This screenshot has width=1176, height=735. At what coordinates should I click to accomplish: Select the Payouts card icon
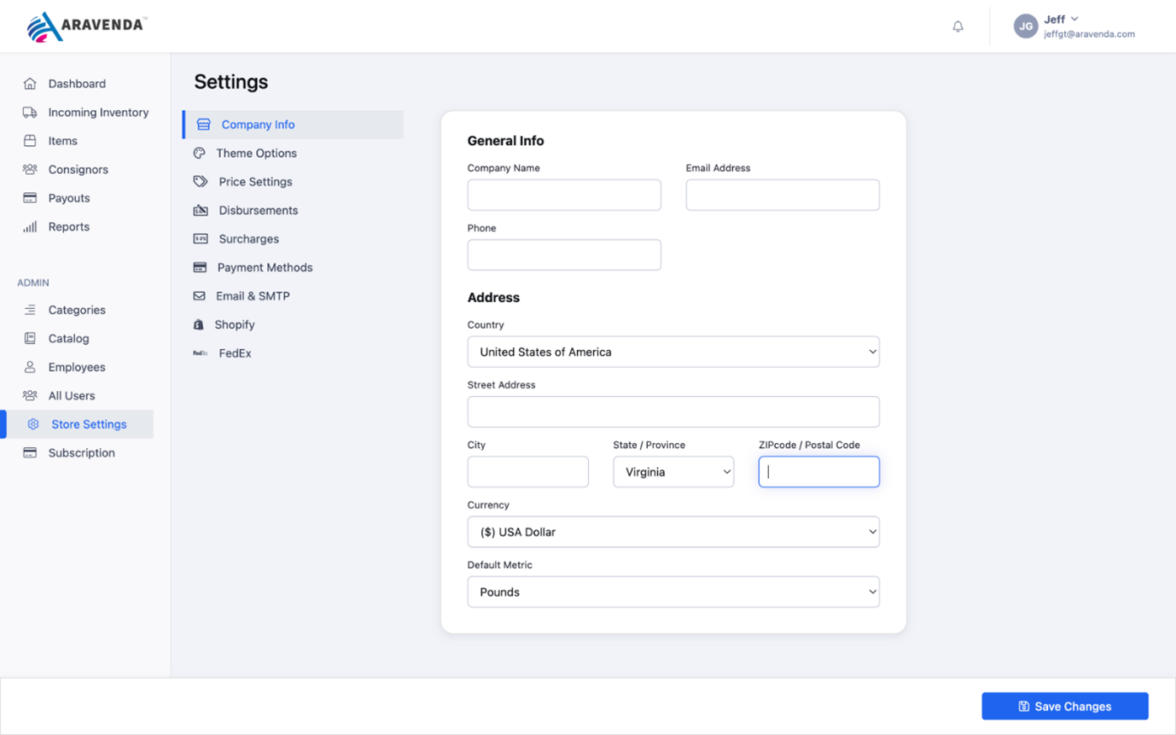(x=28, y=197)
